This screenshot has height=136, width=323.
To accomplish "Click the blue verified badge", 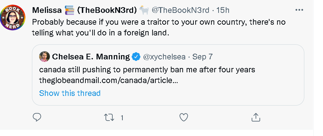I will tap(136, 57).
